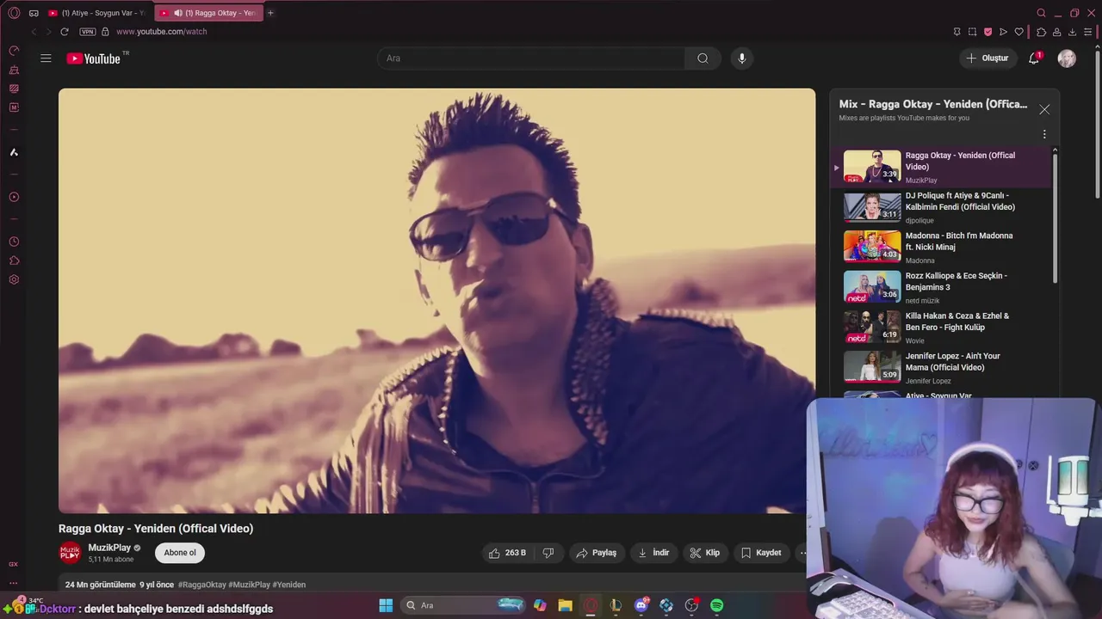Click the Oluştur create button
1102x619 pixels.
coord(987,58)
